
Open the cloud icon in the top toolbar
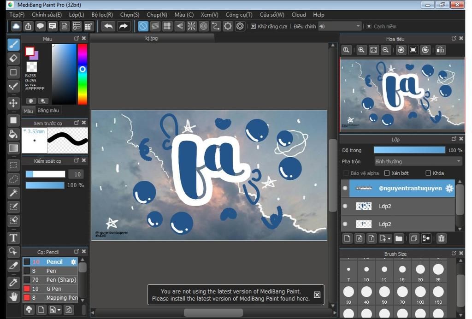(x=16, y=26)
